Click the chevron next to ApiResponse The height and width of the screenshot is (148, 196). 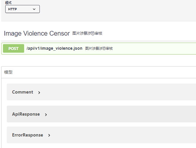(x=46, y=115)
